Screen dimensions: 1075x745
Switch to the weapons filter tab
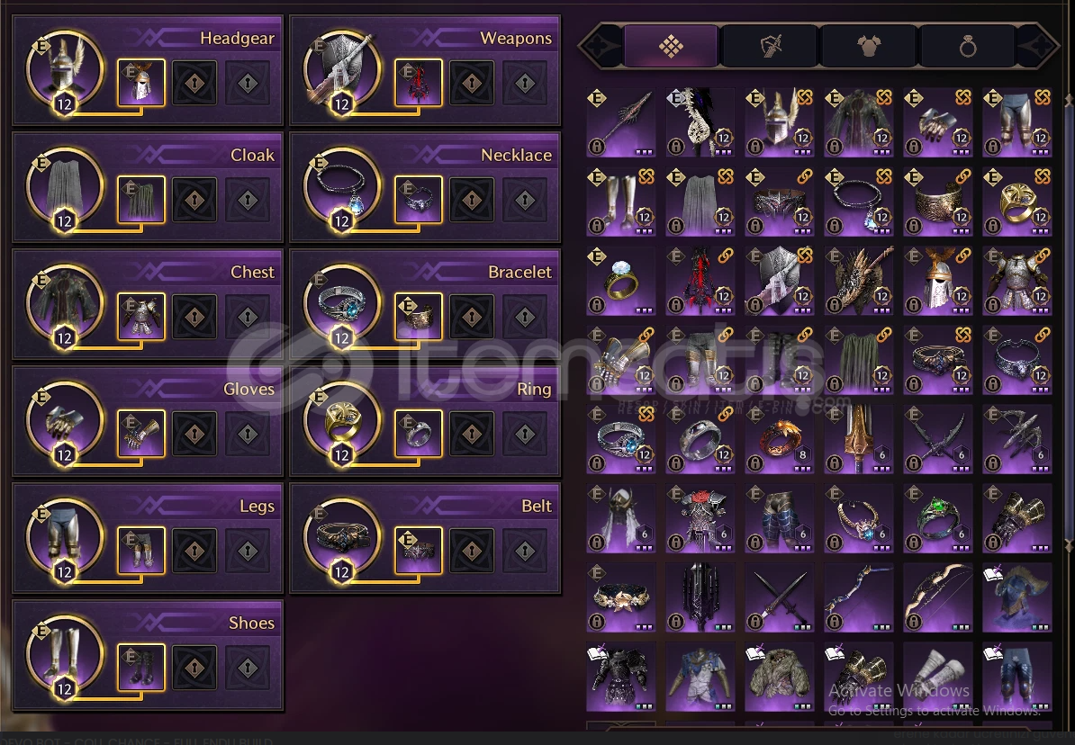point(771,46)
